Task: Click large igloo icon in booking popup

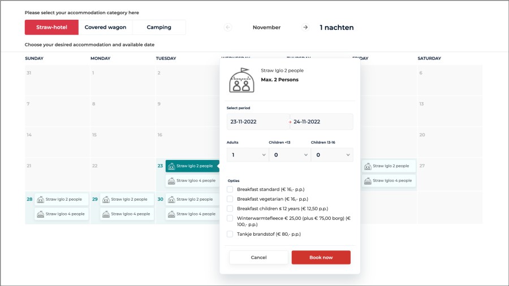Action: [241, 81]
